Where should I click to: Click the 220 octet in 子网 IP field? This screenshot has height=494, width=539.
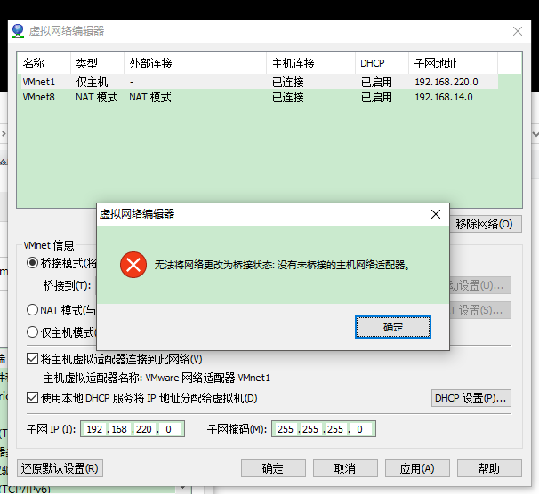click(x=144, y=429)
